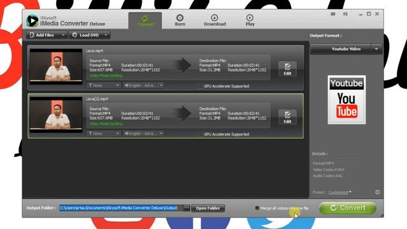
Task: Click the register icon beside the feedback icon
Action: [x=345, y=14]
